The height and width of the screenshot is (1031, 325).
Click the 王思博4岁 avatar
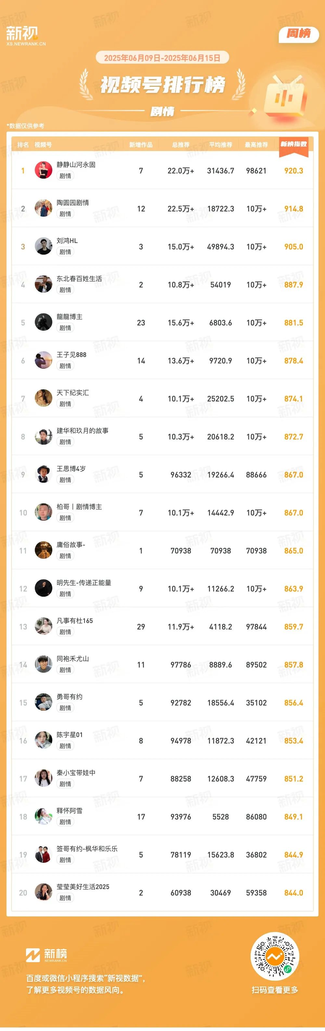44,475
